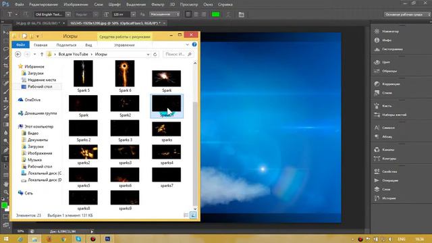Open the Изображение menu
The image size is (432, 243).
tap(76, 5)
